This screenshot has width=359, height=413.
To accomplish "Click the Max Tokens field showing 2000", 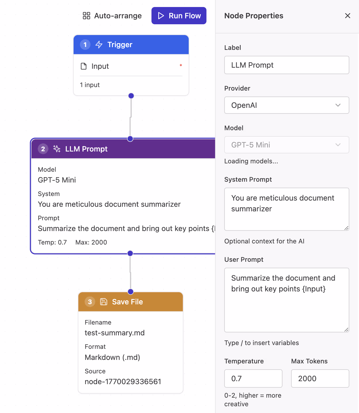I will [320, 378].
